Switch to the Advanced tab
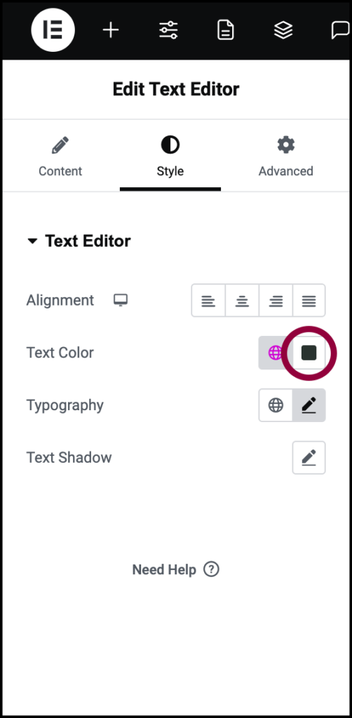The height and width of the screenshot is (718, 352). tap(285, 157)
